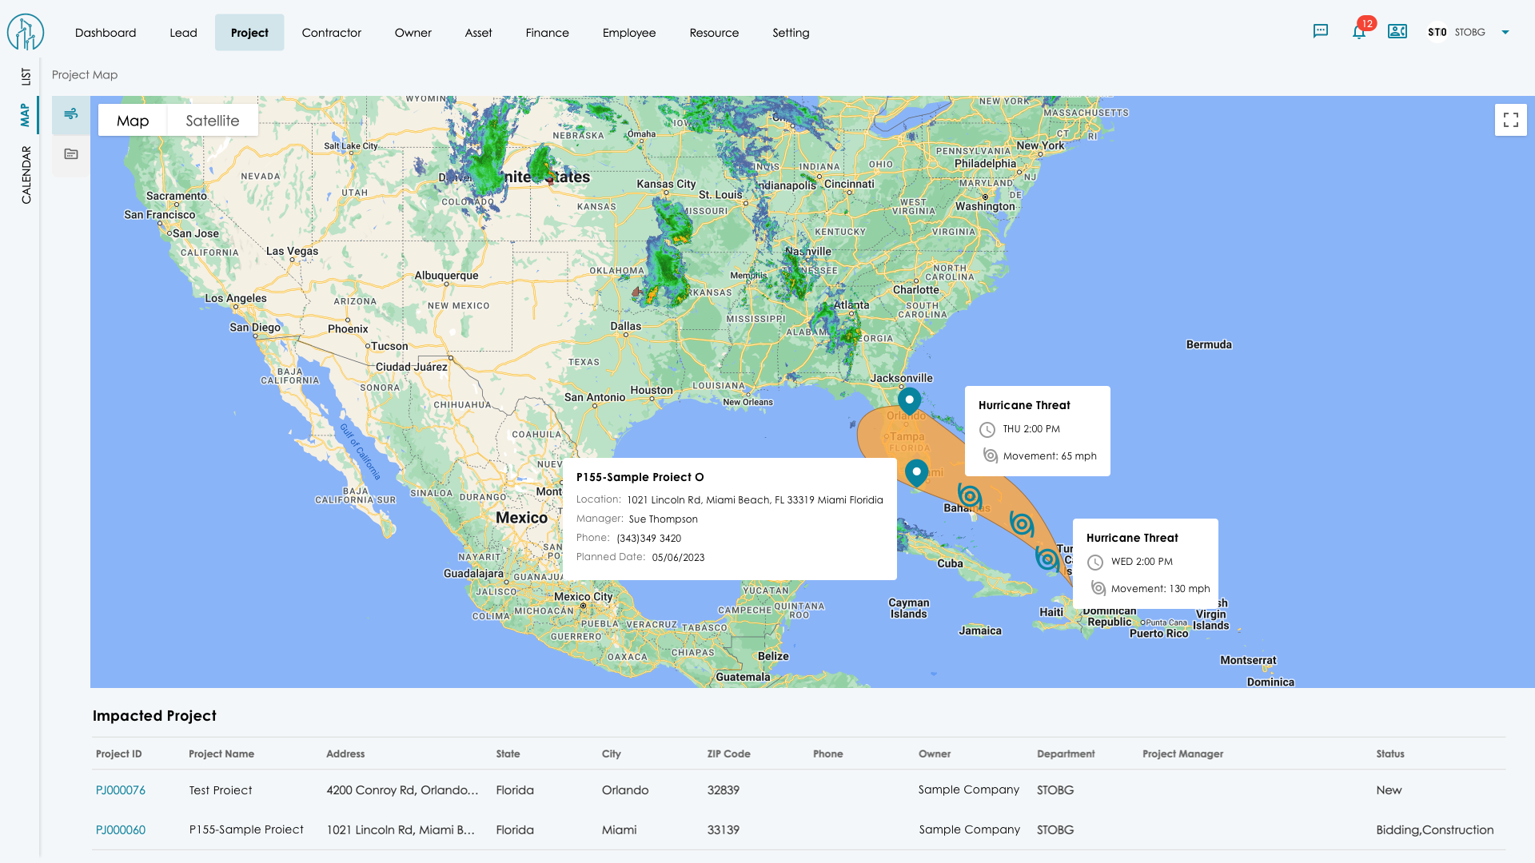Screen dimensions: 1535x863
Task: Expand the STOBG user dropdown arrow
Action: (1505, 33)
